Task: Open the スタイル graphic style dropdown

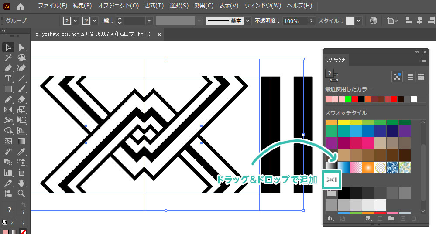Action: coord(358,21)
